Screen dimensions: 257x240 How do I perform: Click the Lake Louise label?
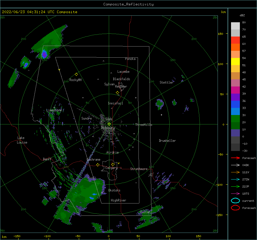point(22,140)
